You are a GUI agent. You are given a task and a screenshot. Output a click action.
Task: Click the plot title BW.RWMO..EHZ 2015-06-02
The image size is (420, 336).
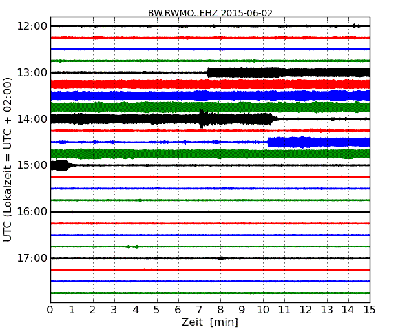click(x=210, y=13)
